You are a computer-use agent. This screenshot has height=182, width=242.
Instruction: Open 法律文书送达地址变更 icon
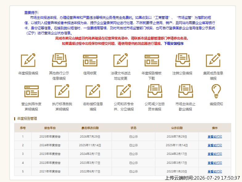pos(121,60)
